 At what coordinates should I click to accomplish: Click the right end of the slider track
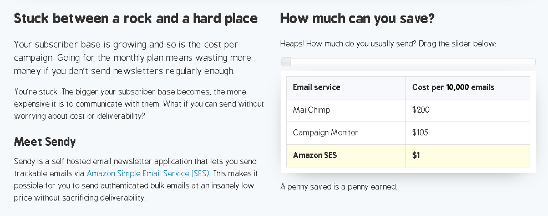[534, 62]
